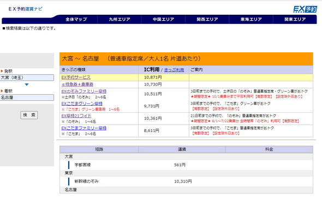
Task: Open the EX予約サービス link
Action: (76, 77)
